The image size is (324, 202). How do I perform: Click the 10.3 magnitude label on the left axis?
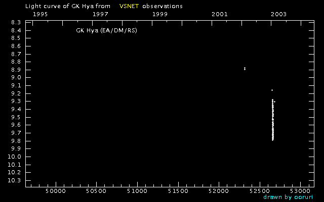coord(14,180)
